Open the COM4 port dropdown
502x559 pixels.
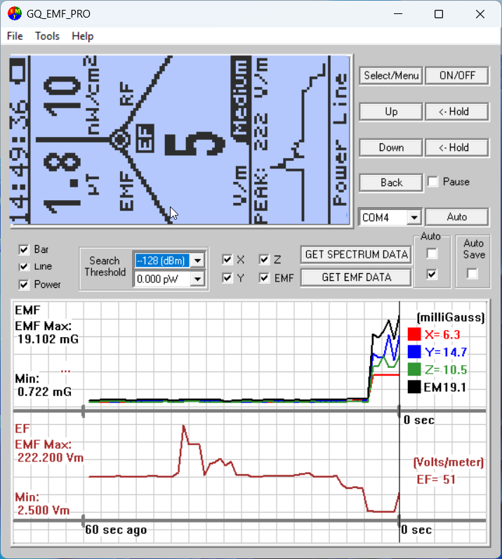point(414,218)
